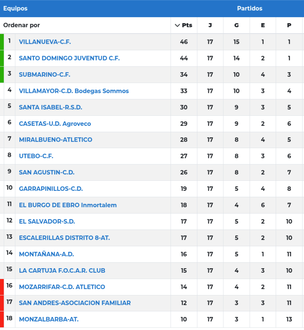Image resolution: width=304 pixels, height=330 pixels.
Task: Open EL BURGO DE EBRO Inmortalem
Action: (68, 205)
